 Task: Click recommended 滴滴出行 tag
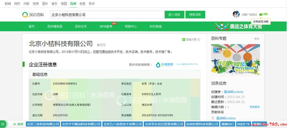[x=228, y=124]
